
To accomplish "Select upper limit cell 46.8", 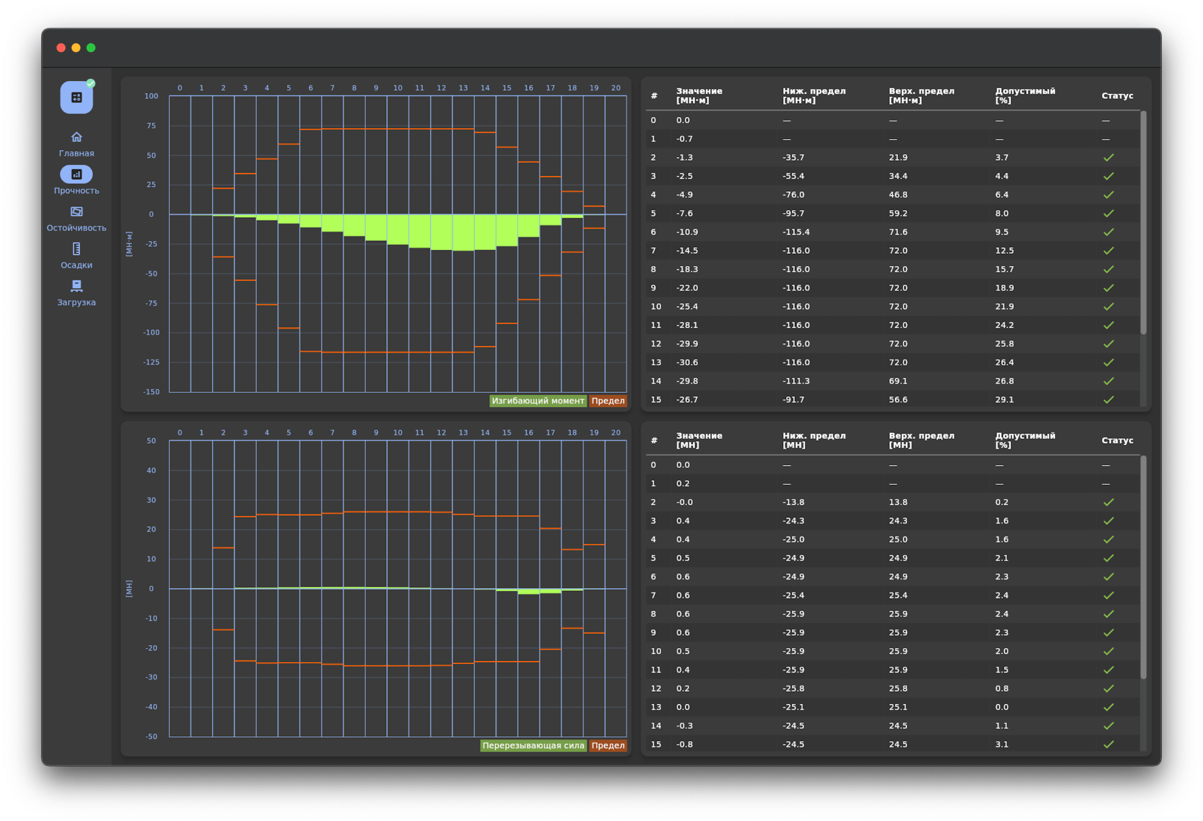I will pos(898,195).
